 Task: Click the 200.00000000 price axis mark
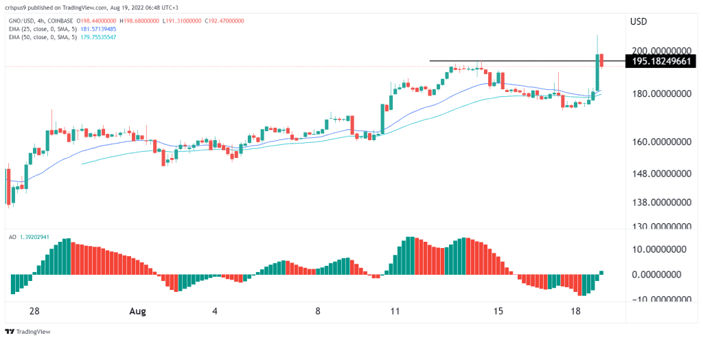[661, 51]
